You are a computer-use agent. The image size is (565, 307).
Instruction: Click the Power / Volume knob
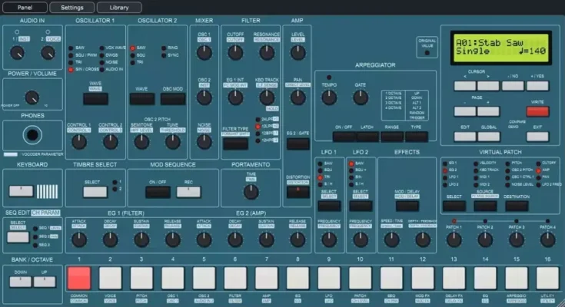coord(32,97)
